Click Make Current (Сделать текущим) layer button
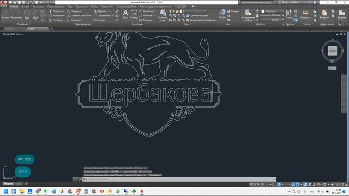 [x=197, y=16]
